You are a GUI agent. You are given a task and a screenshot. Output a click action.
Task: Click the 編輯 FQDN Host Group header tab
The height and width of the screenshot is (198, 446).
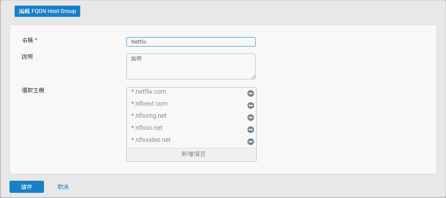pyautogui.click(x=47, y=11)
